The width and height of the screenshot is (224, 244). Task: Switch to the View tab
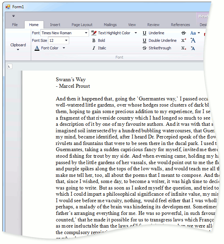coord(132,25)
